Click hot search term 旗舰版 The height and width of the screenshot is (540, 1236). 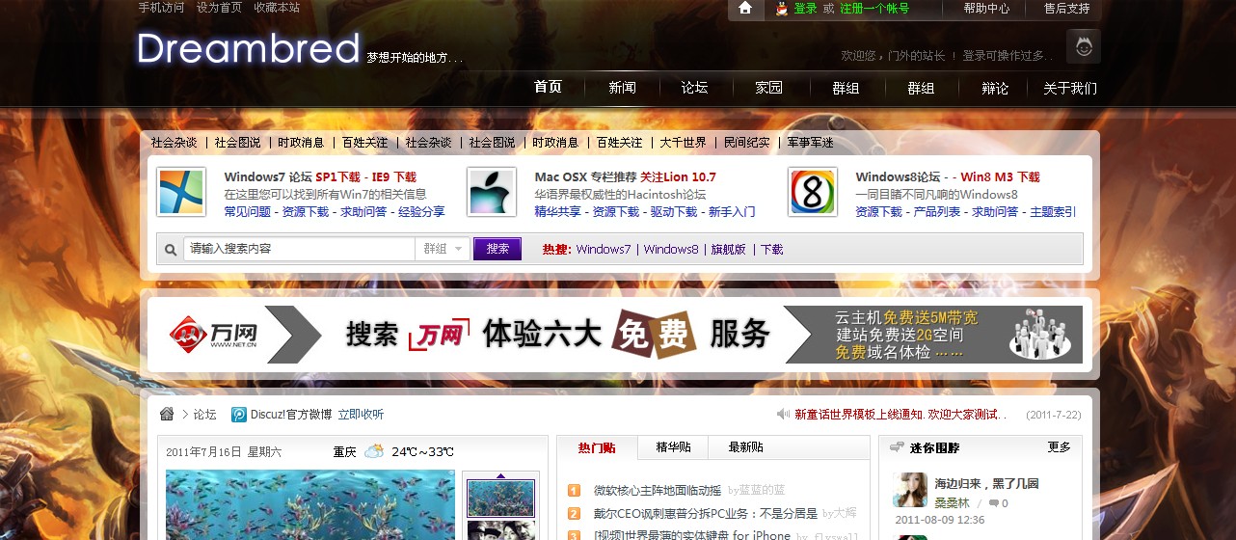tap(729, 249)
